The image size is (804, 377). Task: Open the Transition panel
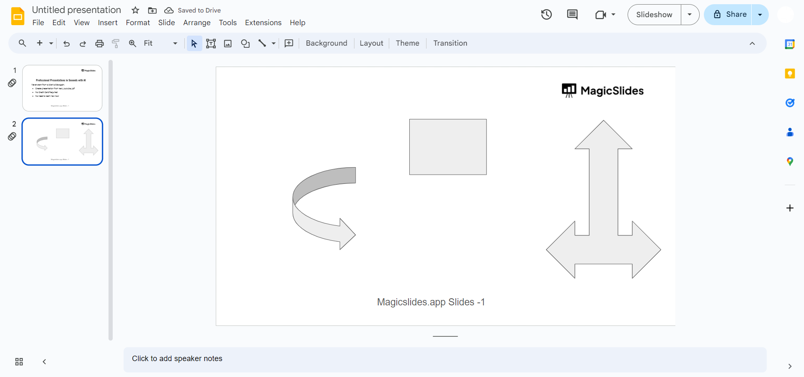450,43
